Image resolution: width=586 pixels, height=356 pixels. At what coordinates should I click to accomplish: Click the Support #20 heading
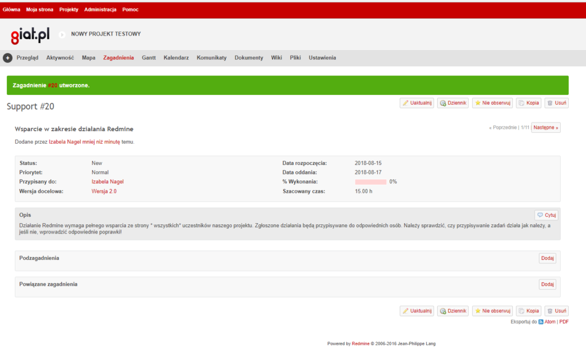pos(30,106)
